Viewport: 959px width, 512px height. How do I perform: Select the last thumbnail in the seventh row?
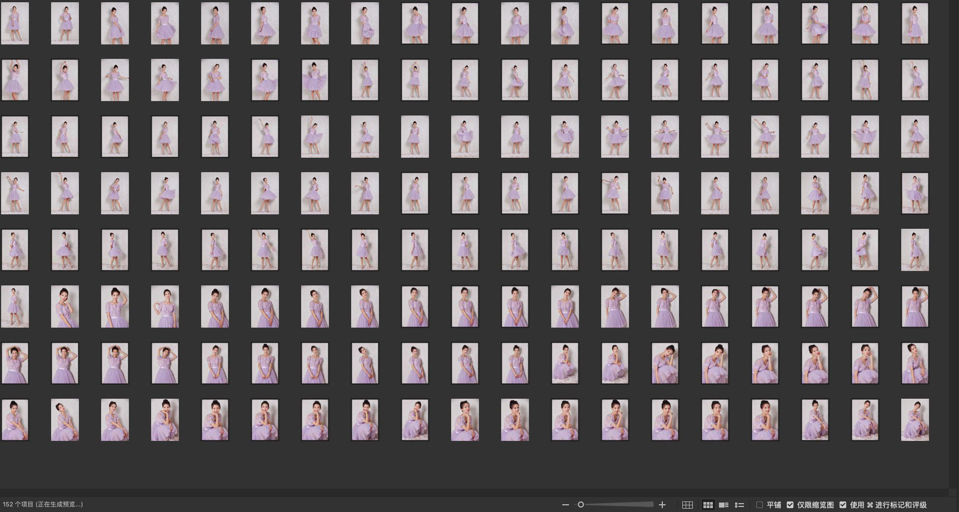915,363
